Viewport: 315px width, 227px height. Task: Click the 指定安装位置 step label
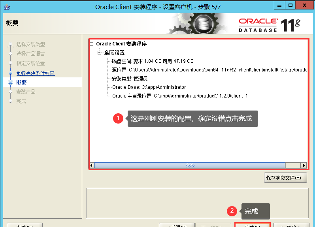30,63
